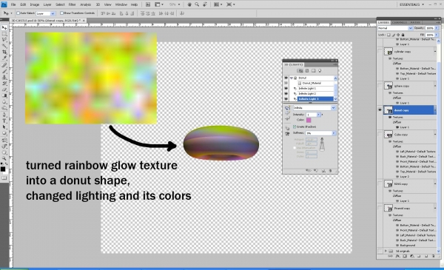
Task: Filter 3D panel by materials icon
Action: pos(314,71)
